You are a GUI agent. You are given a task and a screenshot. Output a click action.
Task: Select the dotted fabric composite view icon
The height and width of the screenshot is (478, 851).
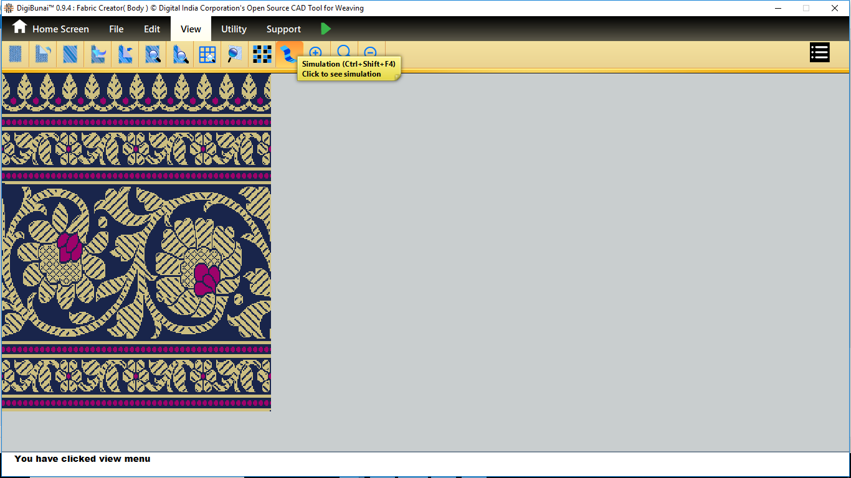coord(16,55)
